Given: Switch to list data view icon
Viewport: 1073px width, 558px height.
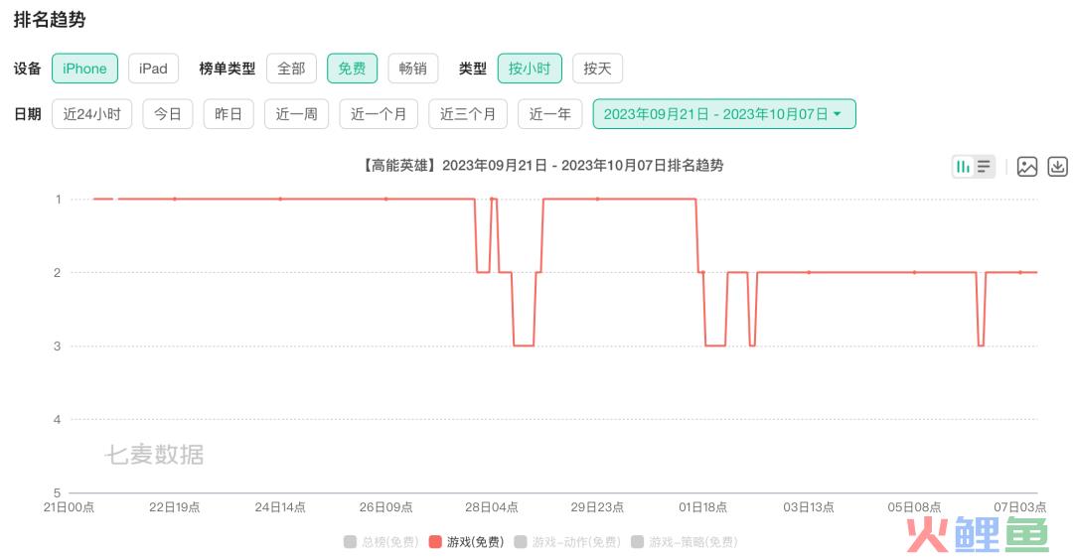Looking at the screenshot, I should click(x=984, y=166).
